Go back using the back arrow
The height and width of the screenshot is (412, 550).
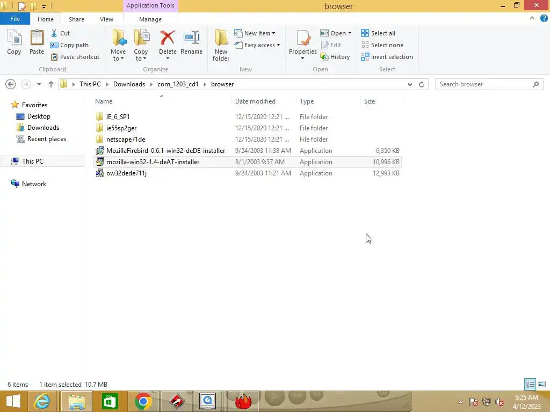11,84
